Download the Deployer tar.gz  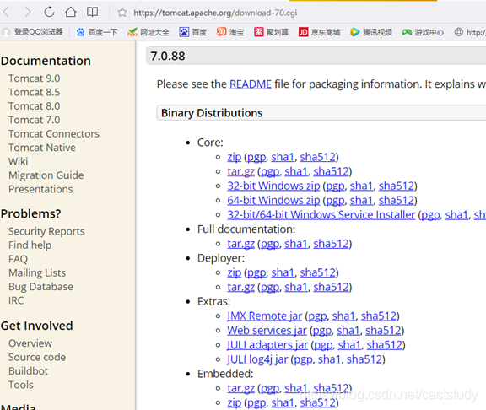pyautogui.click(x=240, y=288)
